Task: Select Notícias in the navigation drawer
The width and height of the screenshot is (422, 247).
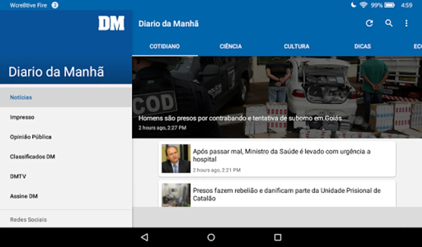Action: (x=66, y=97)
